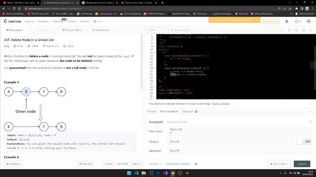Dismiss the restored code notice
316x177 pixels.
click(x=311, y=104)
